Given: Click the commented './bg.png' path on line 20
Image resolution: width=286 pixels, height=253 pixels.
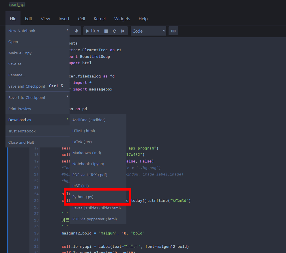Looking at the screenshot, I should tap(147, 168).
